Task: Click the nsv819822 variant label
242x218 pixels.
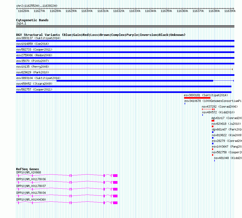Action: tap(227, 135)
